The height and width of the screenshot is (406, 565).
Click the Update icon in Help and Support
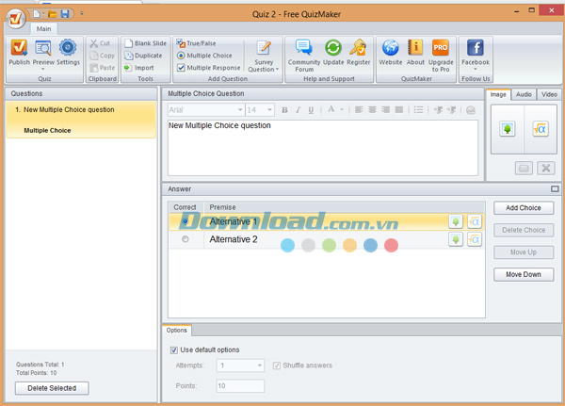pyautogui.click(x=333, y=49)
